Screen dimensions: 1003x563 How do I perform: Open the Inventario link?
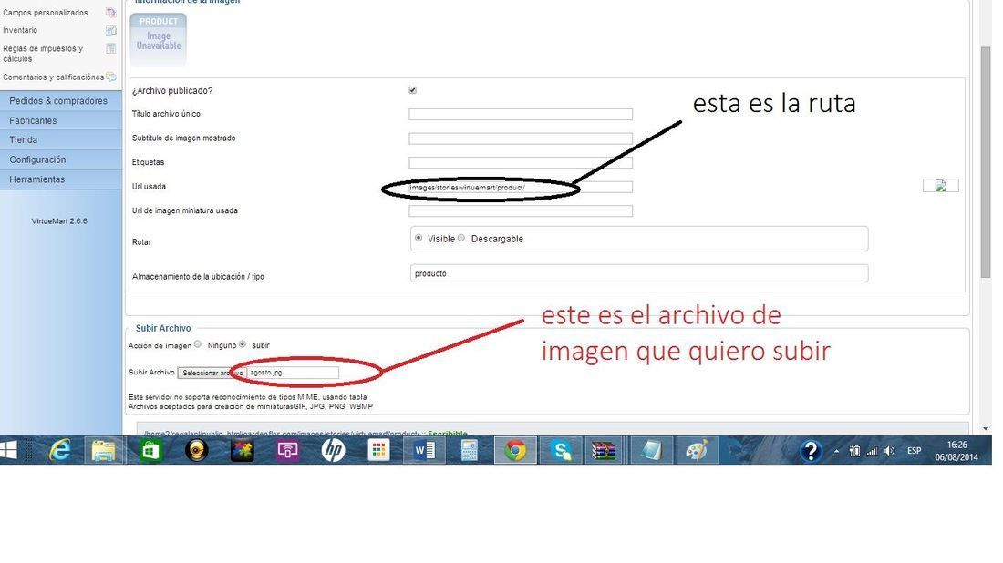[20, 30]
